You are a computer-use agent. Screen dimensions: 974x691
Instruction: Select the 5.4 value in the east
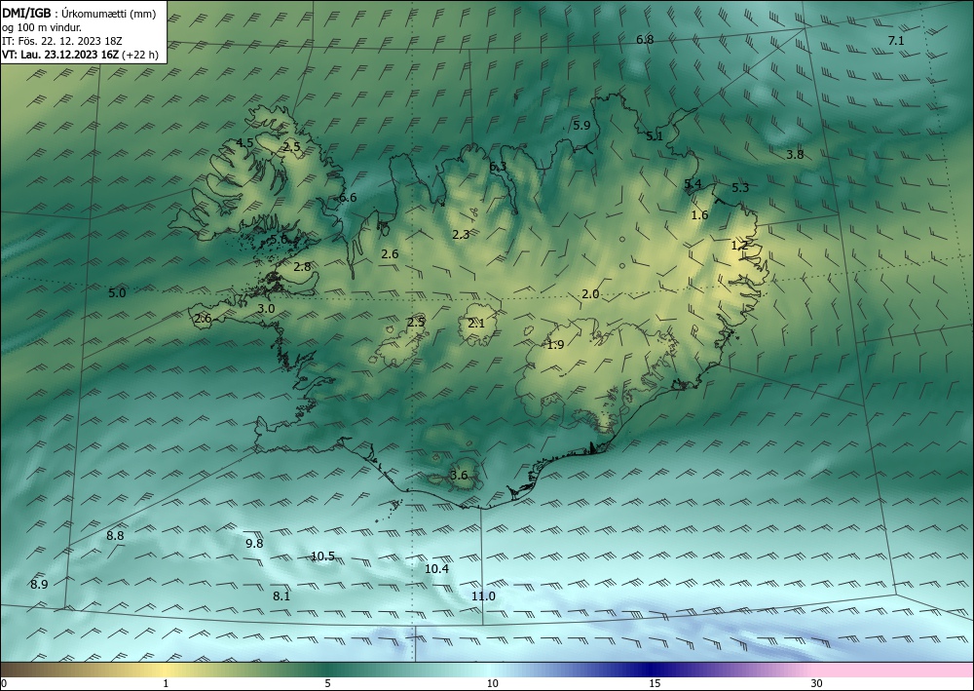[x=693, y=183]
